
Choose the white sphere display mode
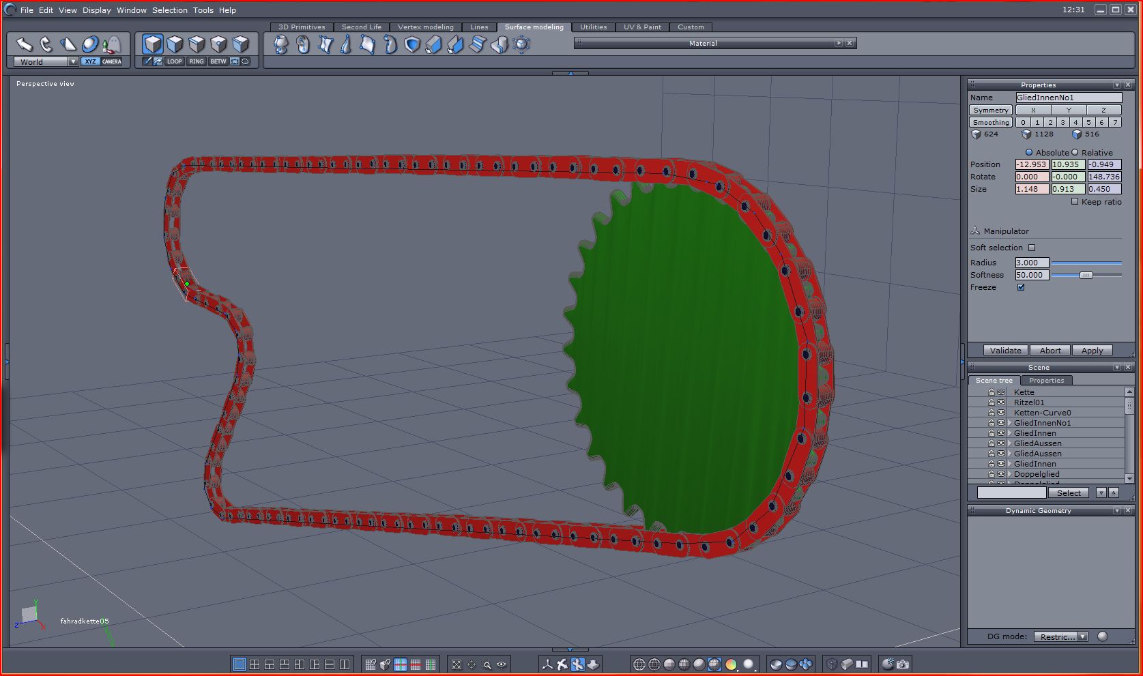(749, 664)
